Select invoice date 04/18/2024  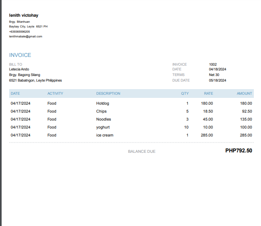coord(218,69)
